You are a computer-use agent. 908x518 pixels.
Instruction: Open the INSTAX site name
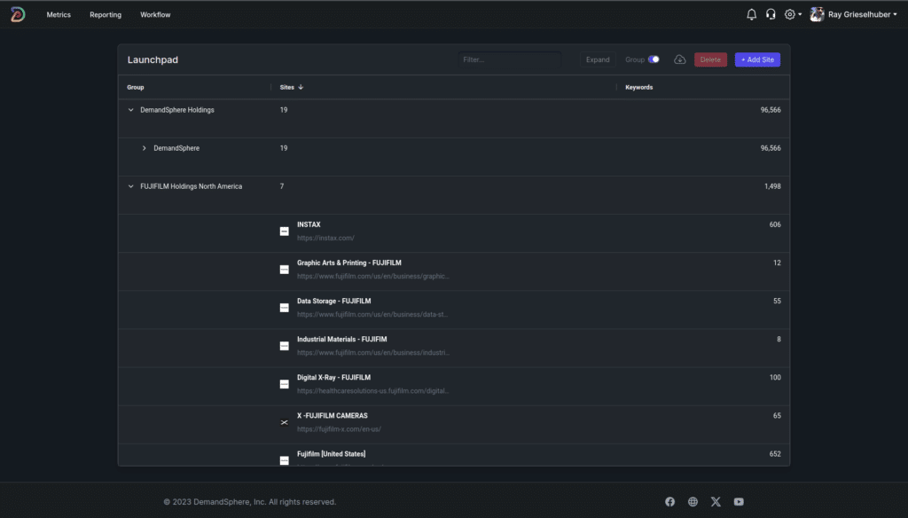[x=309, y=224]
